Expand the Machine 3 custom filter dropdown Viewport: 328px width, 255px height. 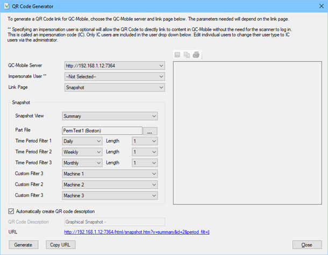[110, 195]
